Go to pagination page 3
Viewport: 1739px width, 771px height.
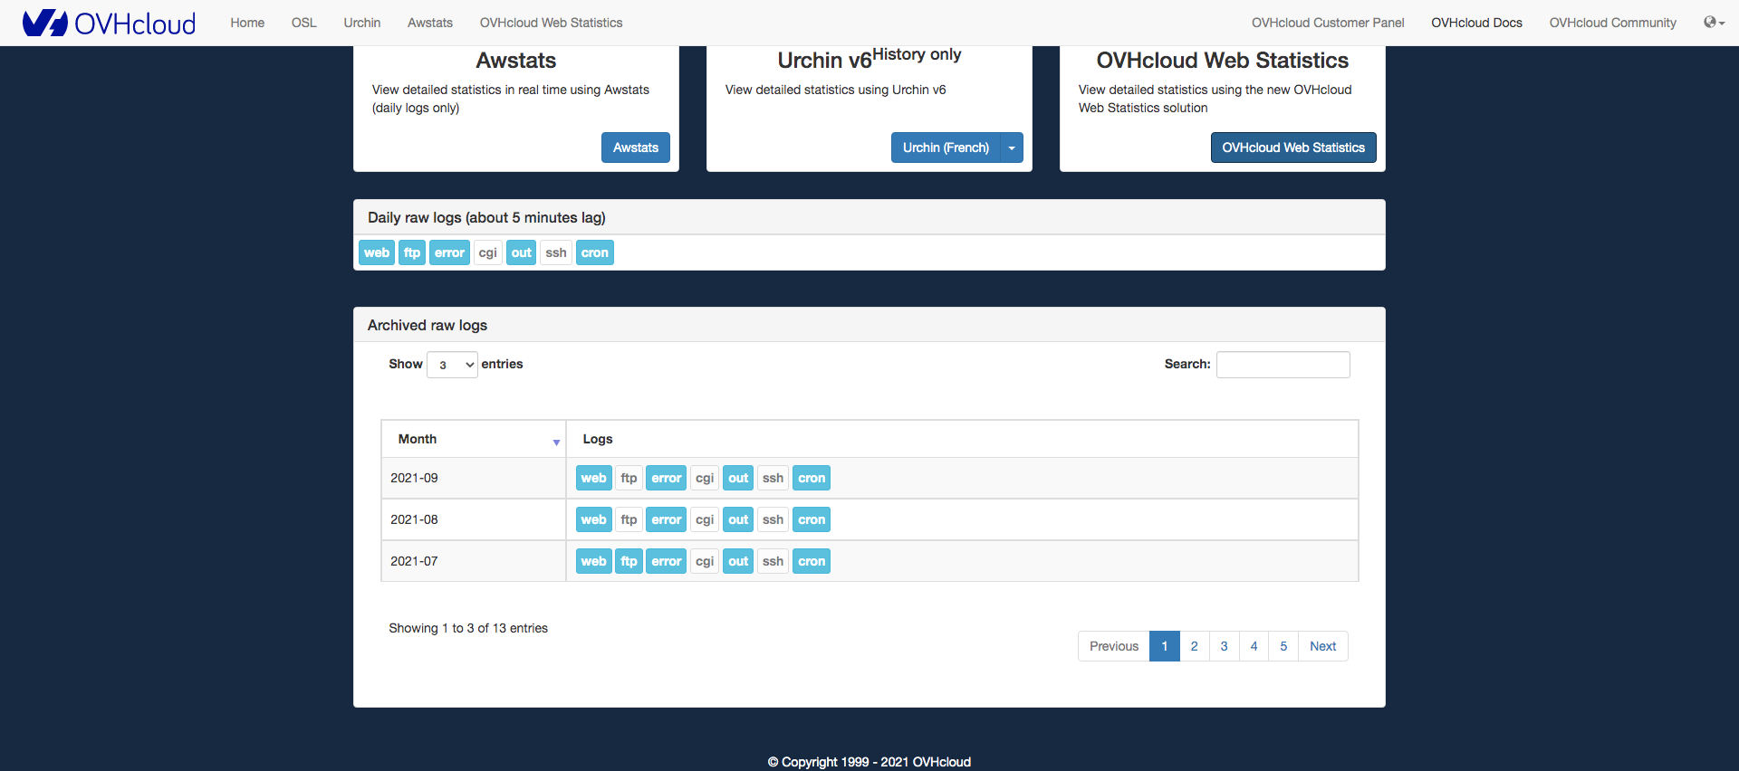coord(1225,646)
